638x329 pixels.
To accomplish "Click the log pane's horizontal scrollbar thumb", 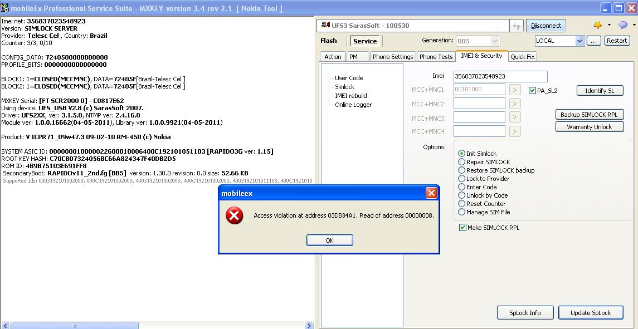I will (x=75, y=326).
